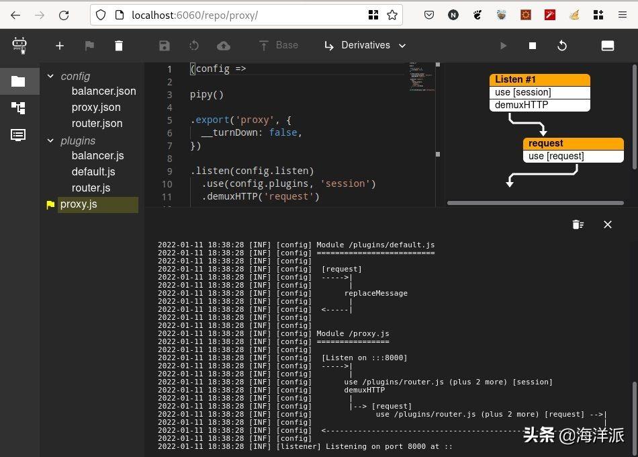The image size is (638, 457).
Task: Click the add new file plus icon
Action: point(60,46)
